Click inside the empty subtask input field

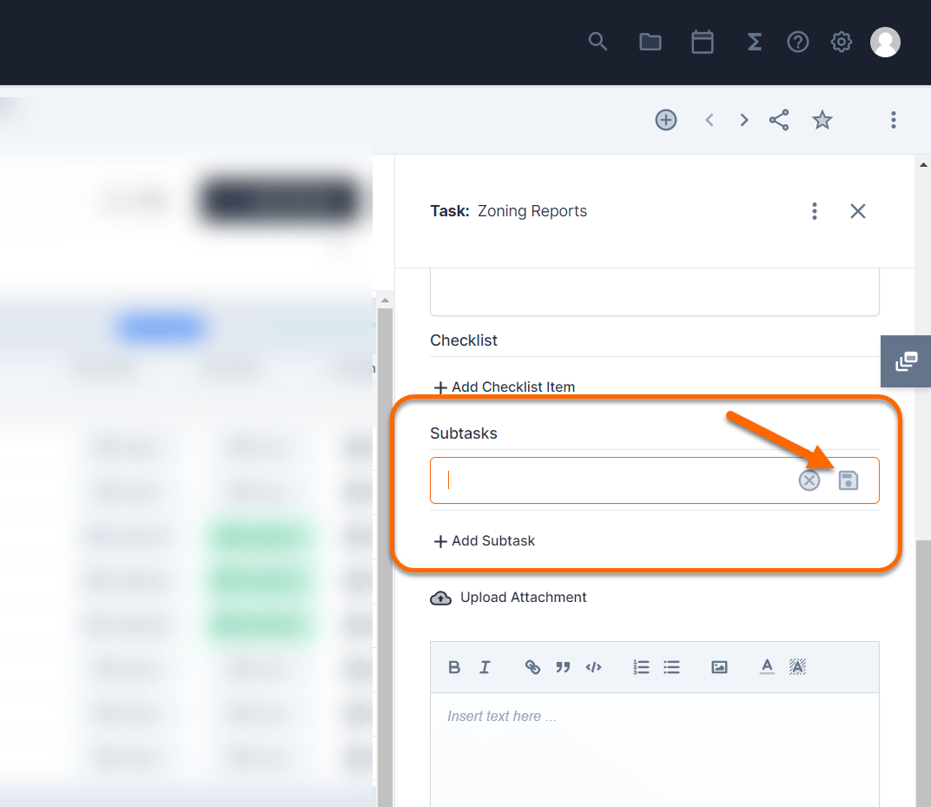click(608, 480)
